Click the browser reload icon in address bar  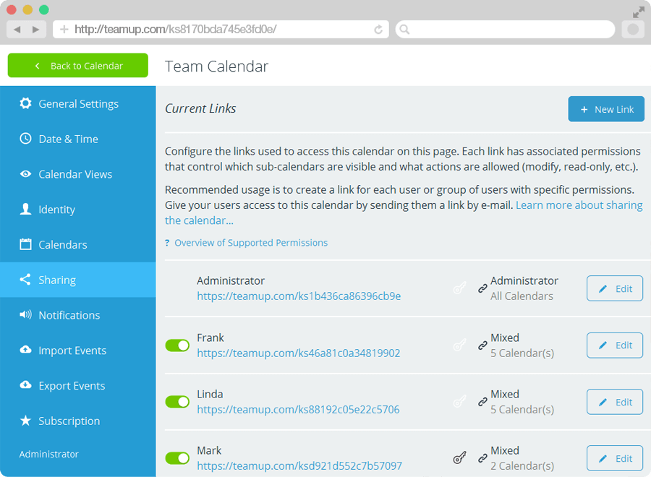point(378,30)
